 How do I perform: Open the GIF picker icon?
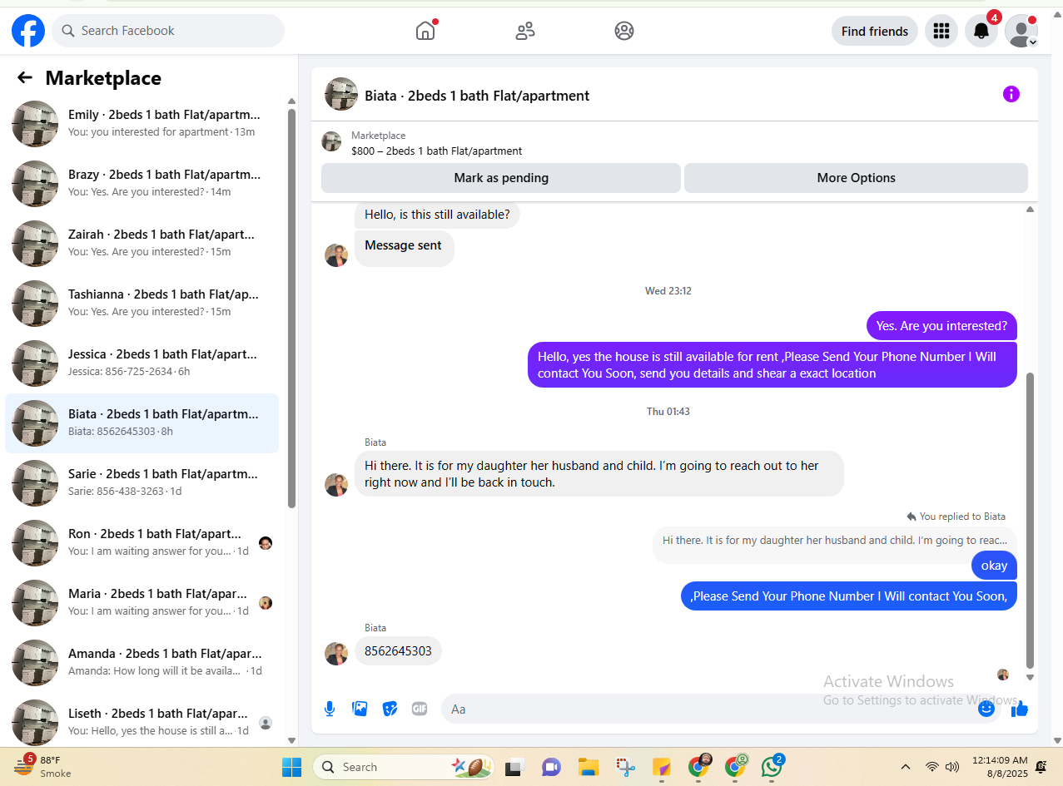tap(420, 709)
